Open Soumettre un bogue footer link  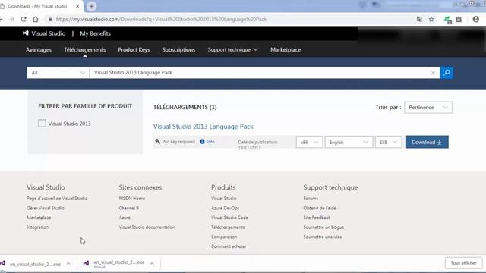(x=323, y=227)
